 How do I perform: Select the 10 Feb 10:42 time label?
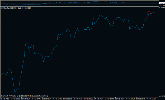109,99
